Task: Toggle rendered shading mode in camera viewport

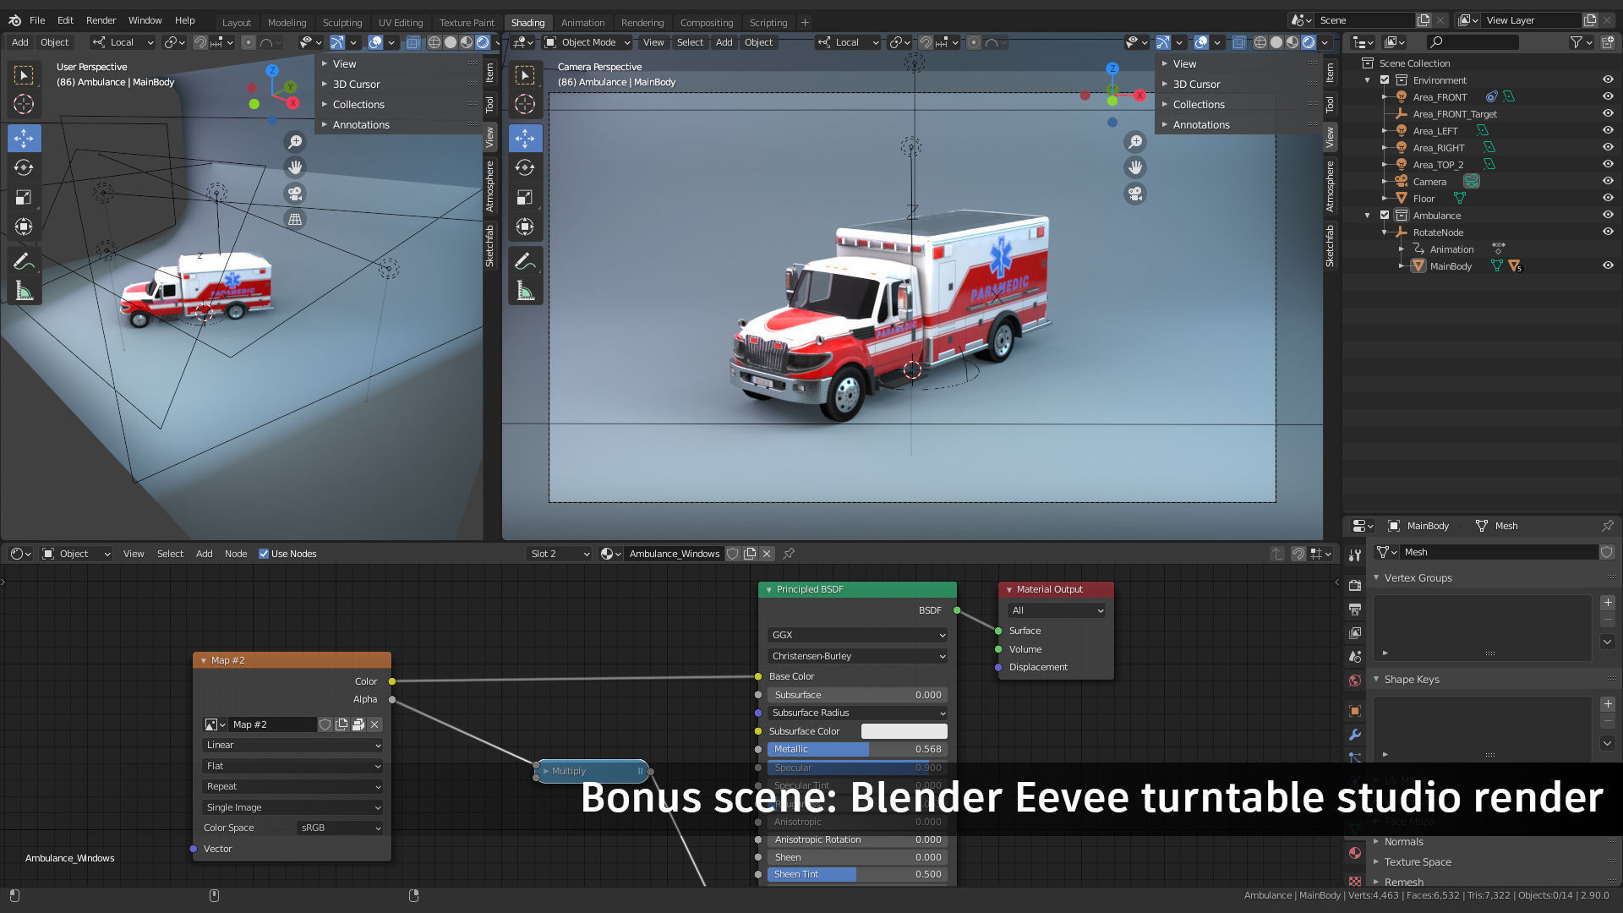Action: (1309, 42)
